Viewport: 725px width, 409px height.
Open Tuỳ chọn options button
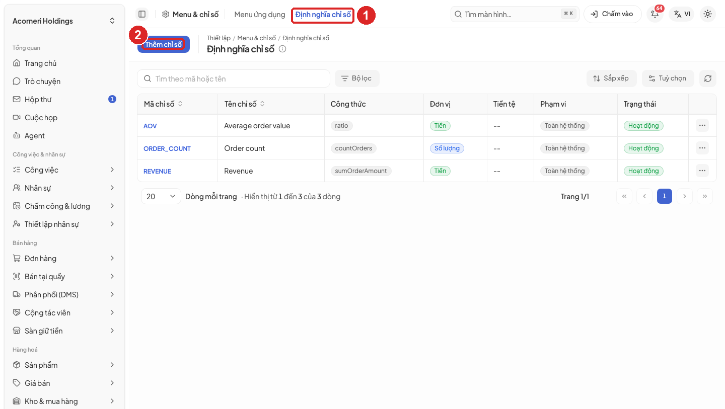click(x=668, y=78)
